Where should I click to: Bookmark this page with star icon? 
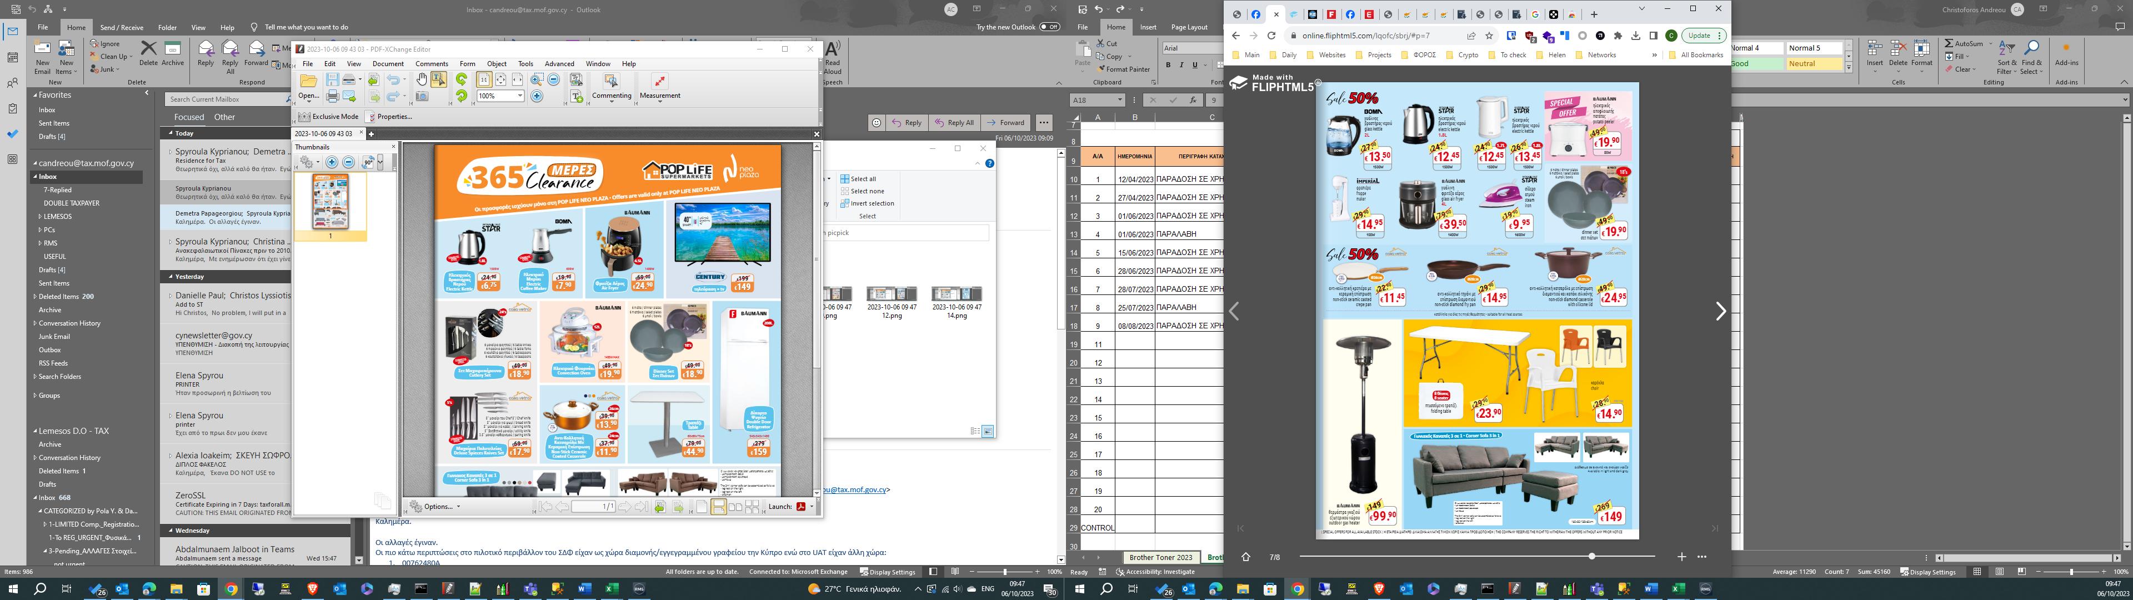[1489, 36]
